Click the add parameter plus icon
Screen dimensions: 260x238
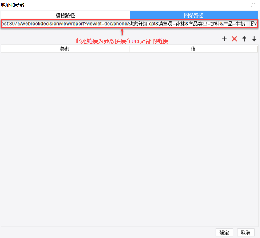224,39
